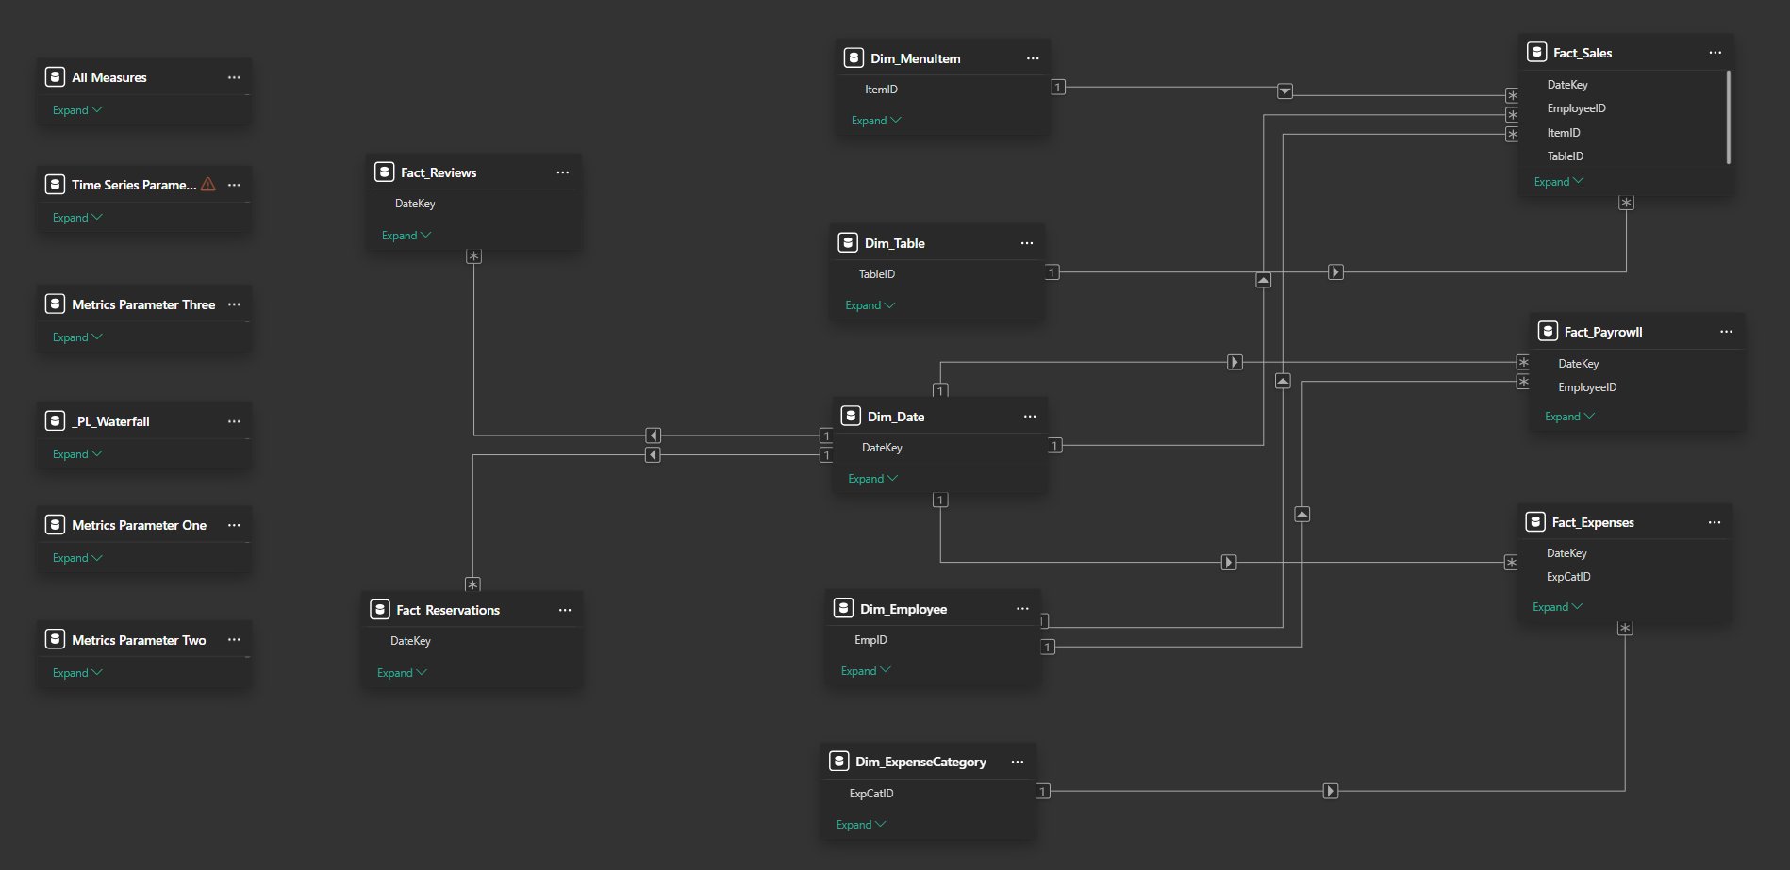Click warning icon on Time Series Parameter table

(x=207, y=185)
